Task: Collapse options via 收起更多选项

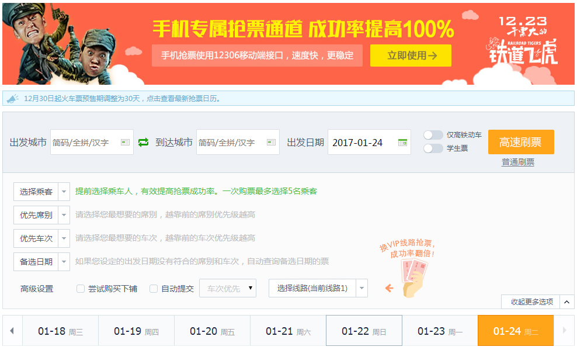Action: click(529, 302)
